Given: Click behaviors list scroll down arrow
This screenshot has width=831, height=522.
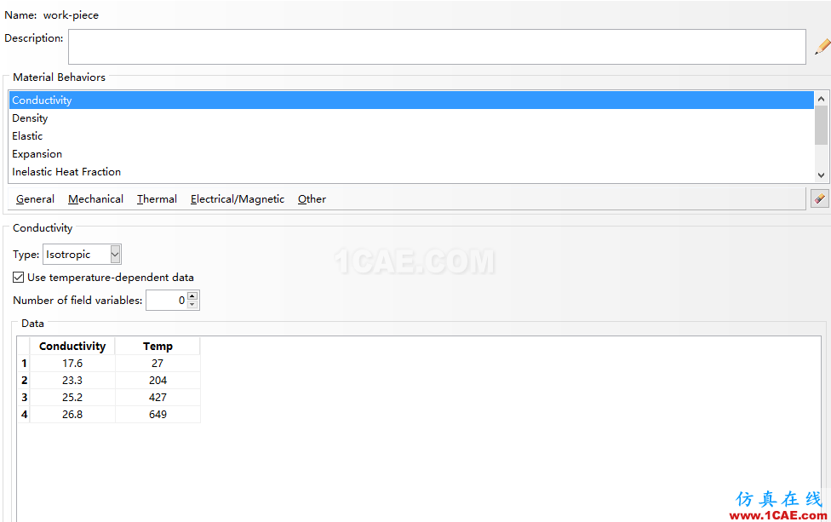Looking at the screenshot, I should (x=821, y=175).
